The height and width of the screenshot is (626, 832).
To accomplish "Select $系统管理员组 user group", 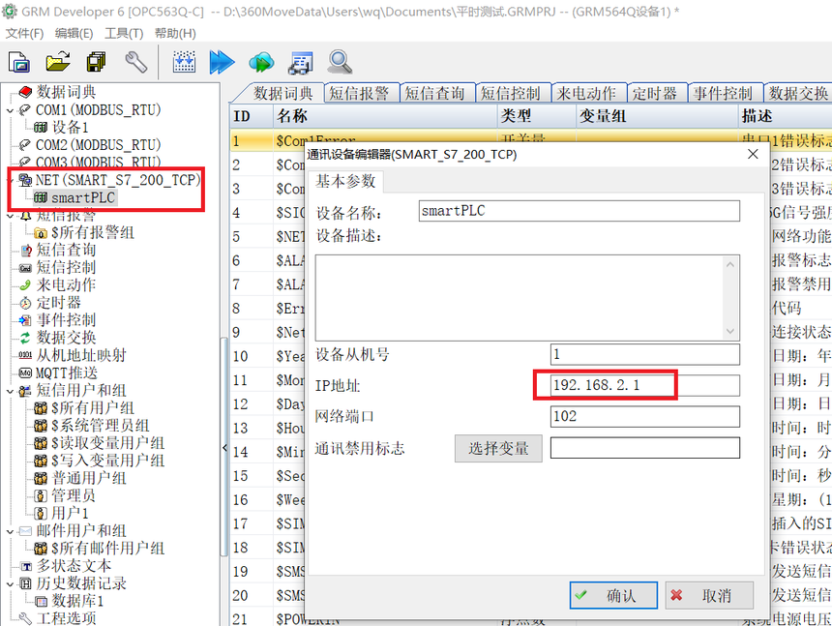I will (100, 425).
